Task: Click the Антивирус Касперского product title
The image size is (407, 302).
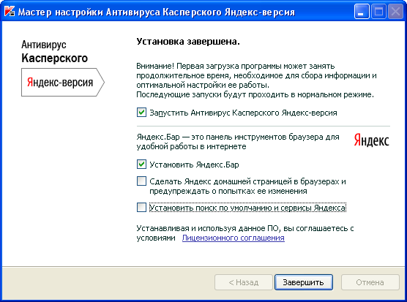Action: click(x=54, y=52)
